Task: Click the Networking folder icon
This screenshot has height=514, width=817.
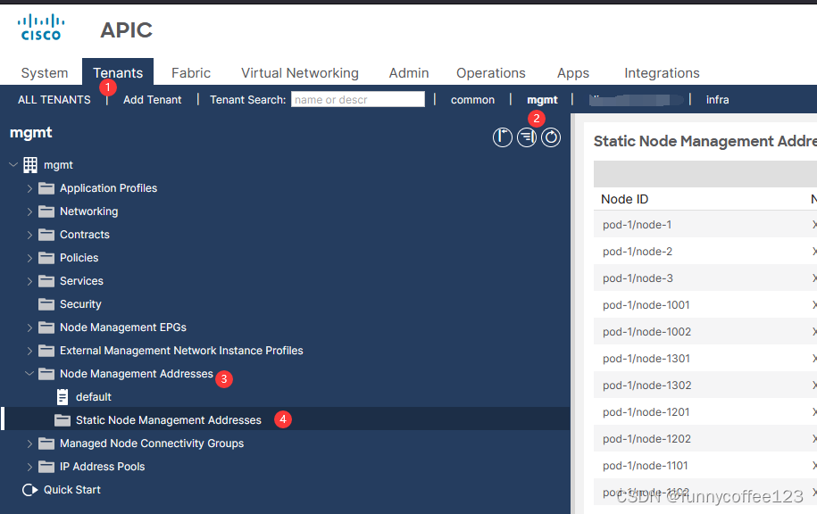Action: [46, 211]
